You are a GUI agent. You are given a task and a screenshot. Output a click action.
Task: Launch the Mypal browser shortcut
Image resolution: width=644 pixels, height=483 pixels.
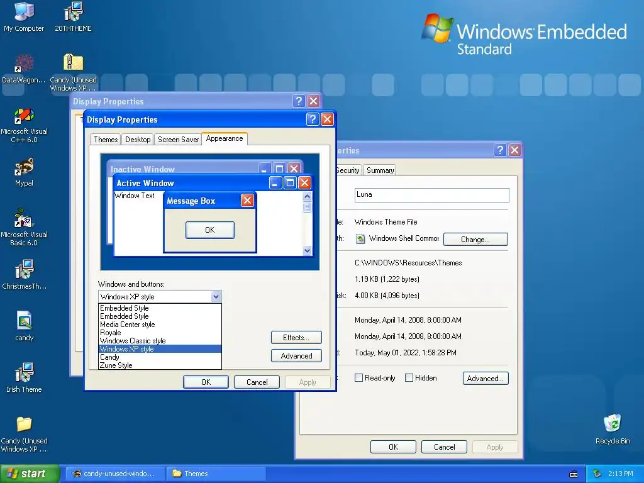(24, 172)
